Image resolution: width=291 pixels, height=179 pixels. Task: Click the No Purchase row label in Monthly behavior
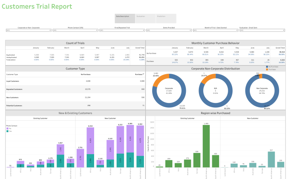tap(151, 53)
